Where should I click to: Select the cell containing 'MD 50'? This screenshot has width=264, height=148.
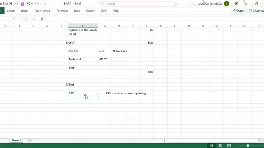pyautogui.click(x=83, y=51)
